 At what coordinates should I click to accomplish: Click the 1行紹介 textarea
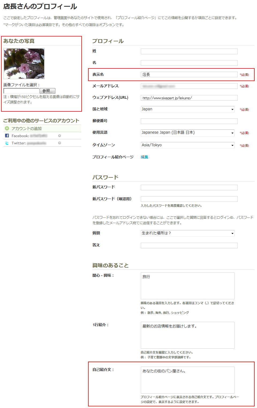188,335
